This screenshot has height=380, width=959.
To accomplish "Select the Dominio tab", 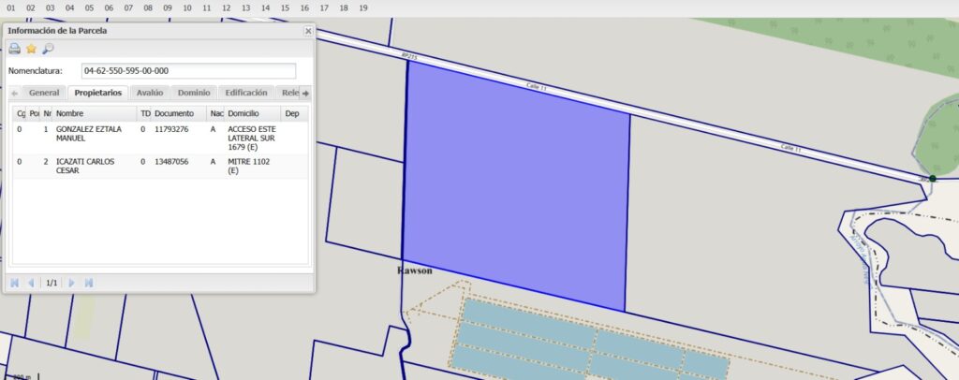I will pos(194,93).
